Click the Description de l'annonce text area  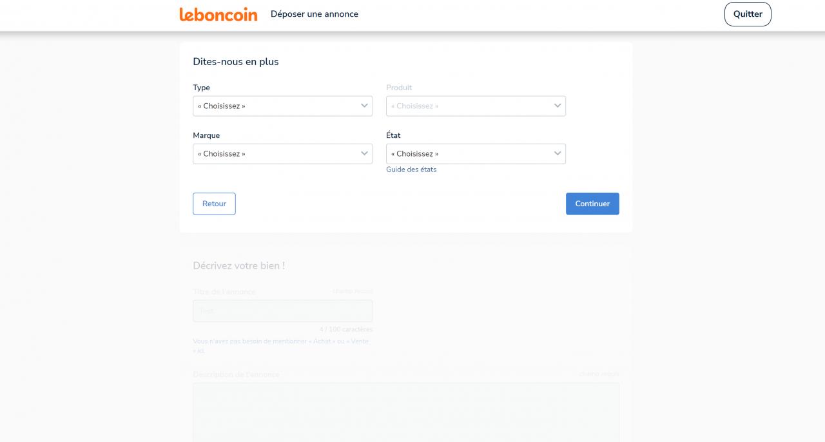[x=406, y=412]
